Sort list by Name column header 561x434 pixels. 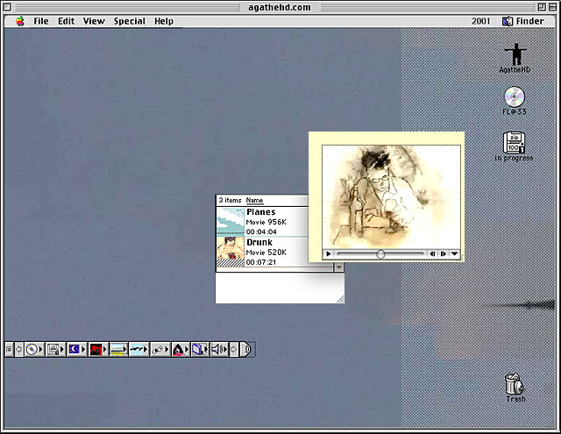coord(254,201)
